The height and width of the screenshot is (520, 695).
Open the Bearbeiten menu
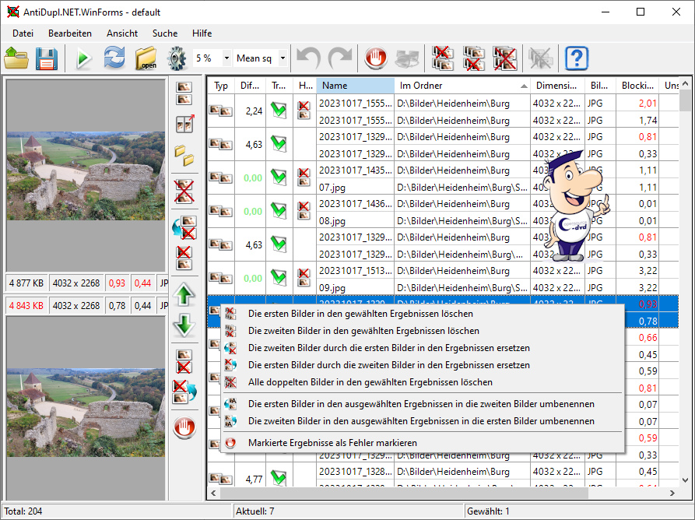point(70,33)
